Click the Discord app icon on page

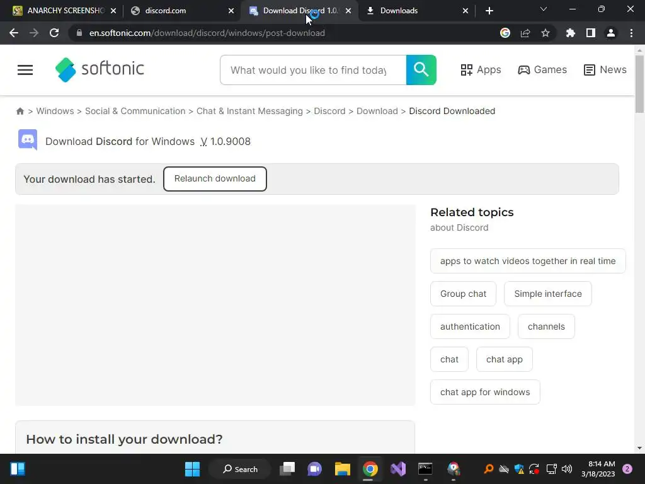28,140
